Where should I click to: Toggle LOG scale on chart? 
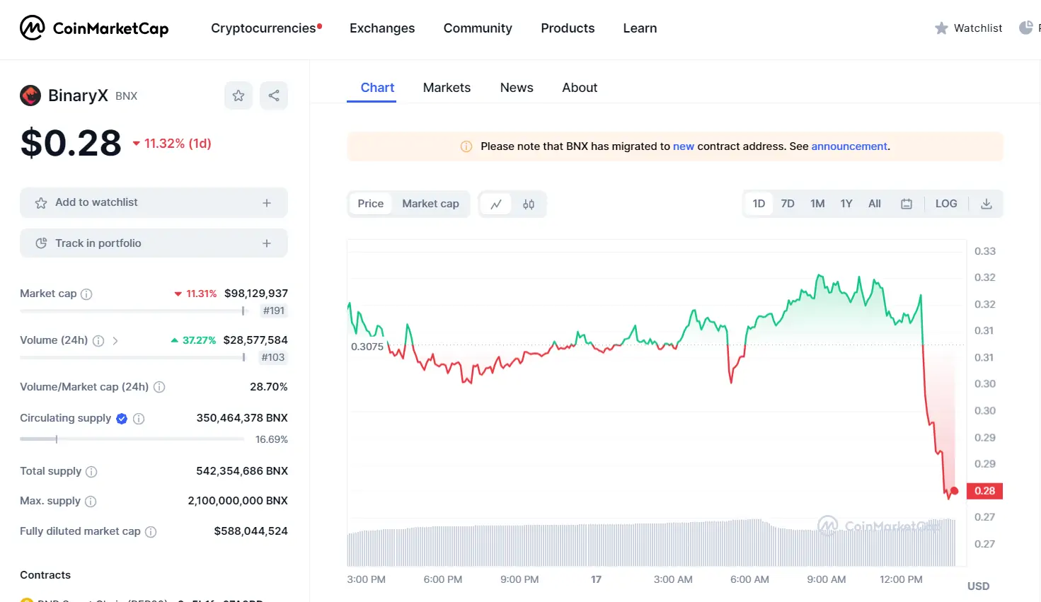946,204
